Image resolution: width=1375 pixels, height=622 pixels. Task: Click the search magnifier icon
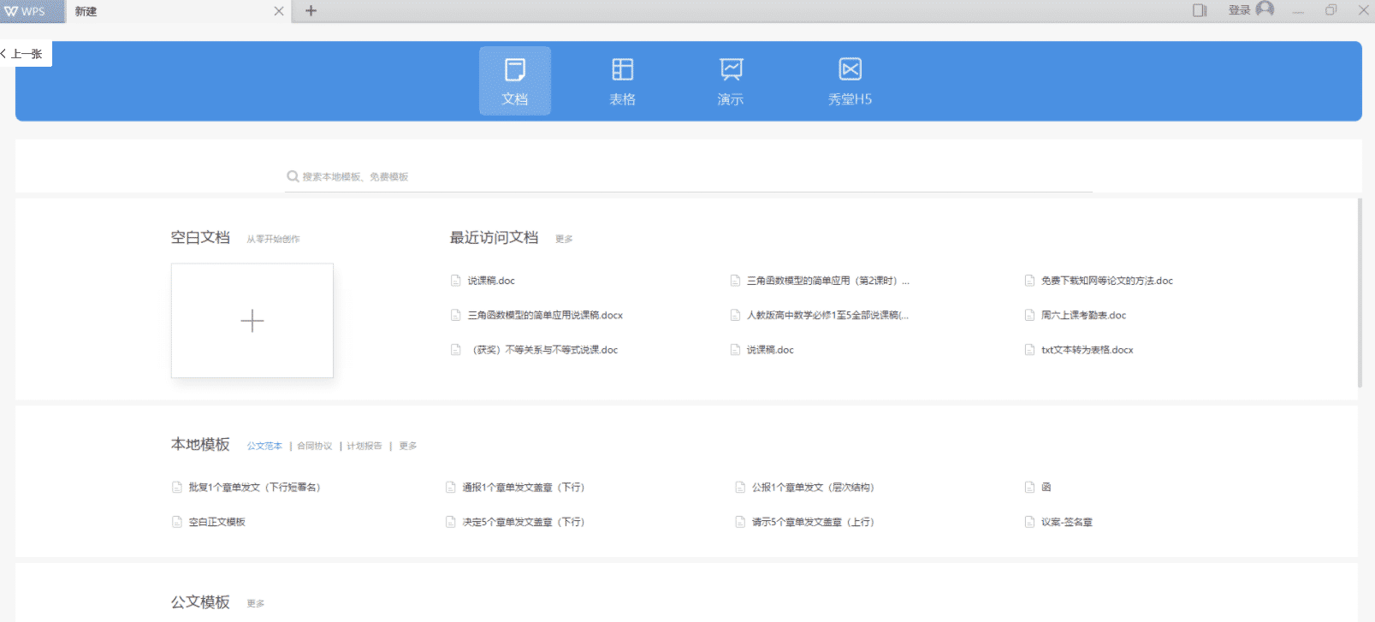pyautogui.click(x=293, y=176)
